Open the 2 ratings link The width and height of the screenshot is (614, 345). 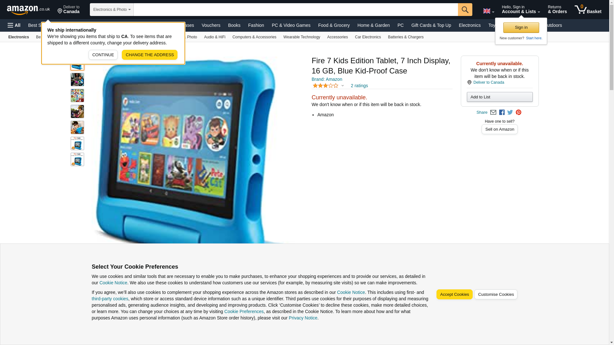pos(359,86)
